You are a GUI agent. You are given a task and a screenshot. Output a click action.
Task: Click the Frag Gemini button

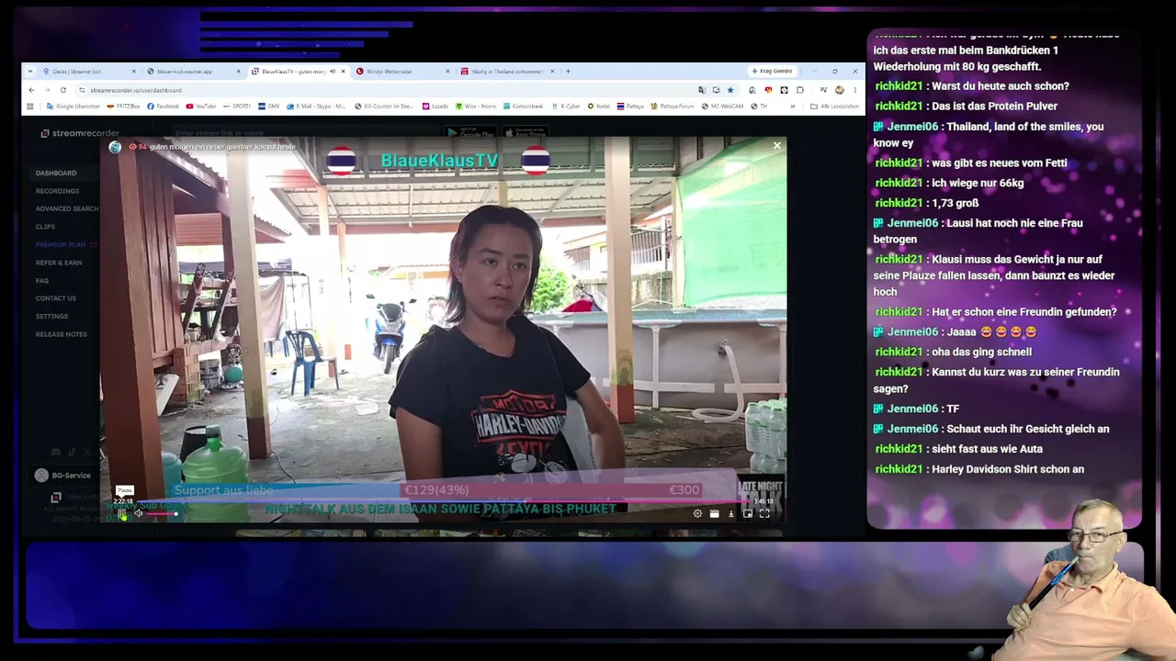click(772, 71)
